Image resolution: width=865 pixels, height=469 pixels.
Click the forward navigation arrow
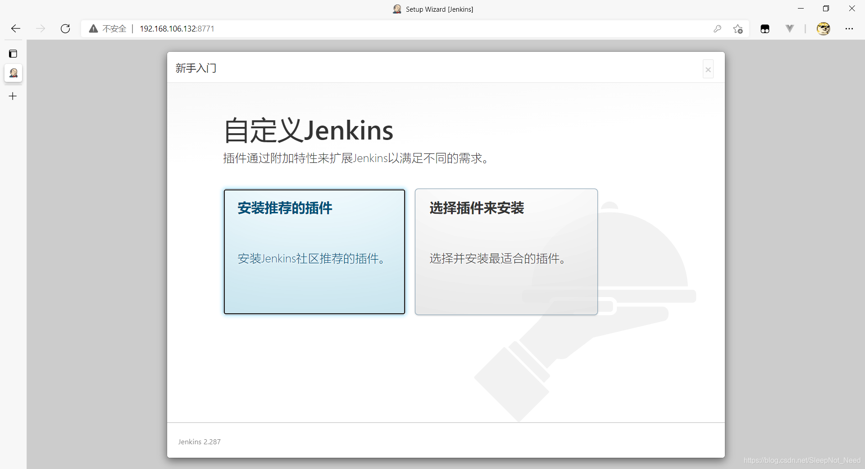pos(41,29)
